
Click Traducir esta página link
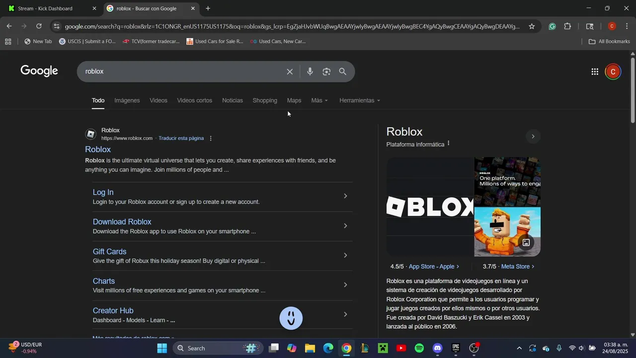click(181, 138)
